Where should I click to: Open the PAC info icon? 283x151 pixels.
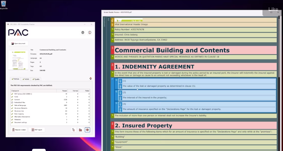(90, 32)
